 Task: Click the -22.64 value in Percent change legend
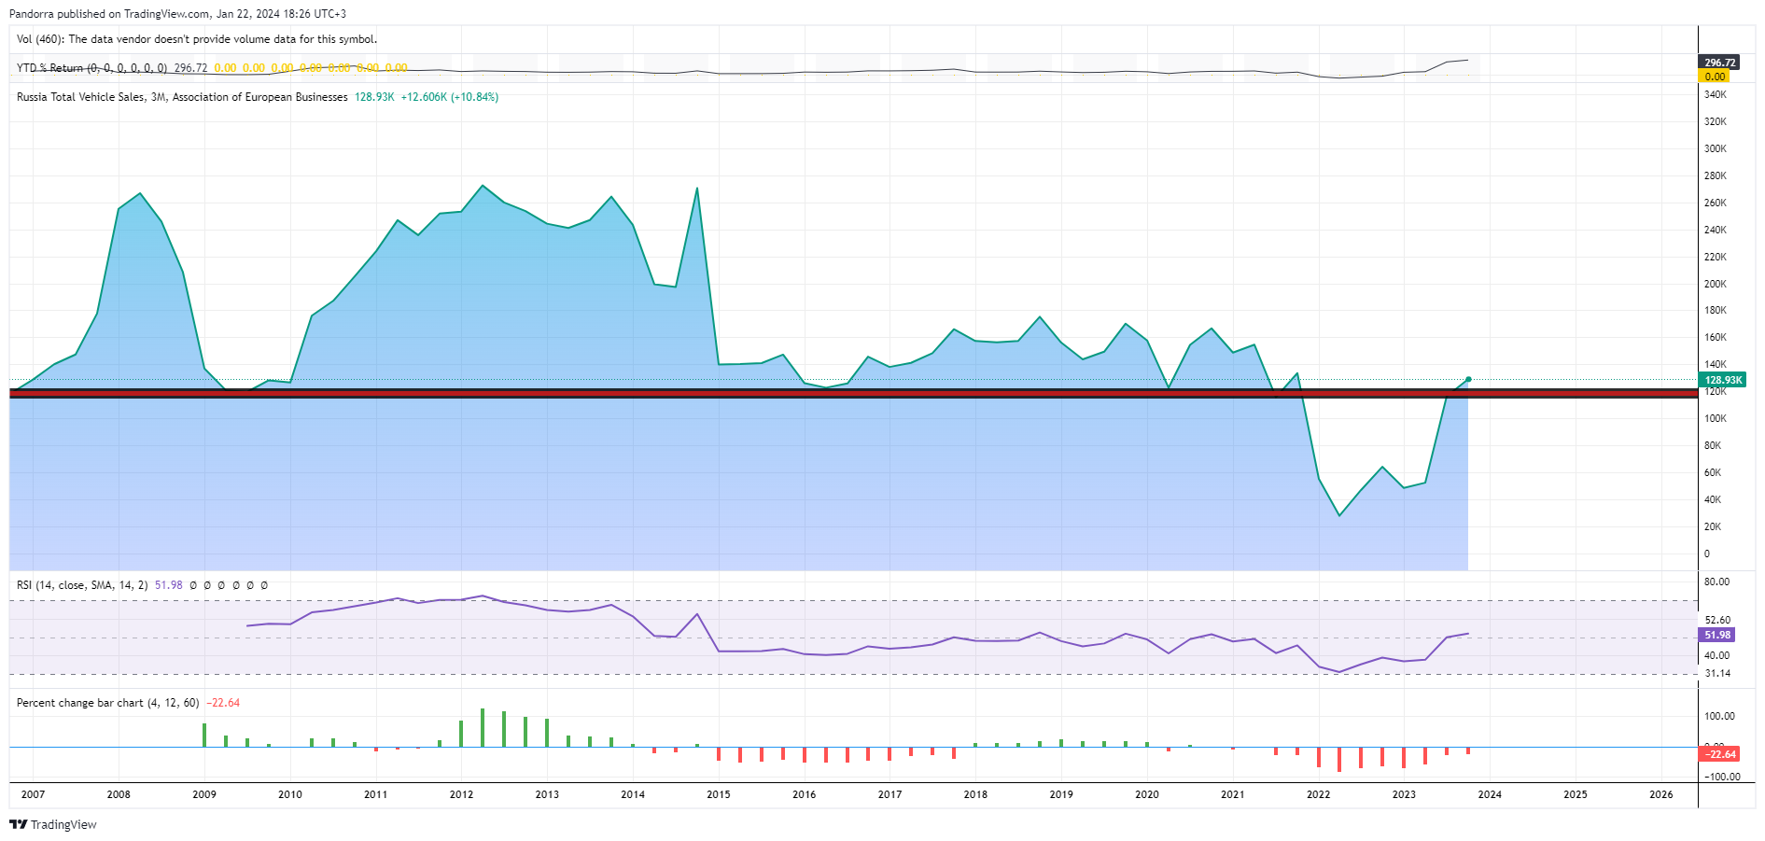[223, 703]
